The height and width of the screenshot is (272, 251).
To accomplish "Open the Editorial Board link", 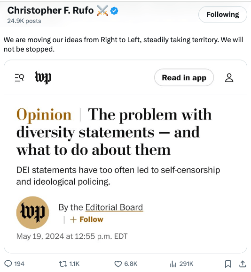I will click(114, 207).
